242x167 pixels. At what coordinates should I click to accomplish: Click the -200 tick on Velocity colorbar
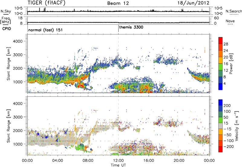click(x=229, y=147)
